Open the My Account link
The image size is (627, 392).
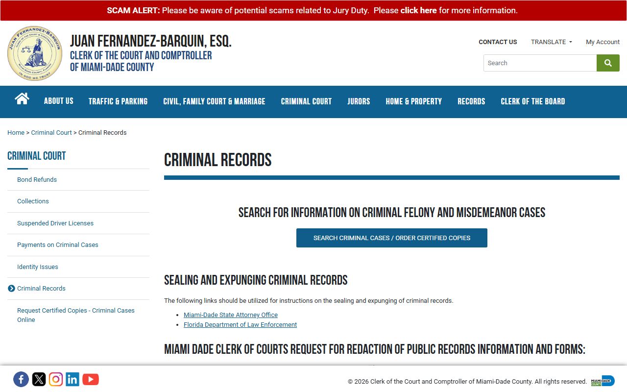pyautogui.click(x=603, y=42)
